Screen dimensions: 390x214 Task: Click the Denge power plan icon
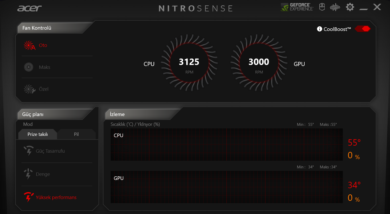point(28,174)
